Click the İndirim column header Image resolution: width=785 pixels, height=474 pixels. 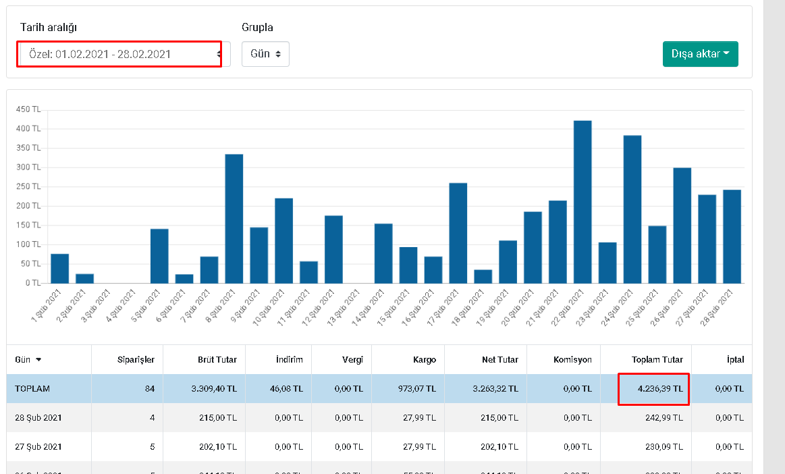pyautogui.click(x=290, y=360)
